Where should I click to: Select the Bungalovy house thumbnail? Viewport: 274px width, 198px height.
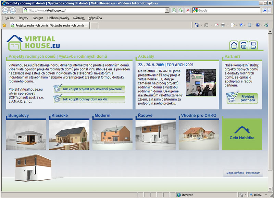(x=26, y=135)
